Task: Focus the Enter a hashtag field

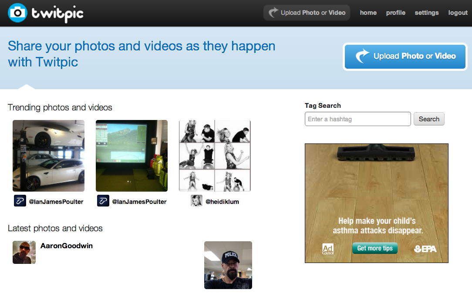Action: [357, 119]
